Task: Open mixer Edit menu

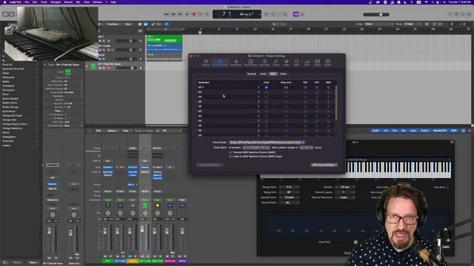Action: coord(99,131)
